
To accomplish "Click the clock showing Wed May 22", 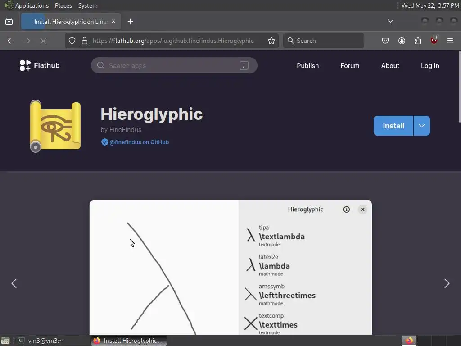I will [x=430, y=5].
